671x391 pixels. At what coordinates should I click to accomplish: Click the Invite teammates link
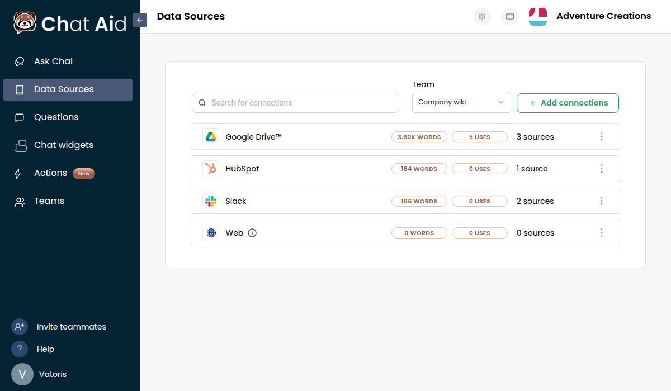(x=72, y=327)
